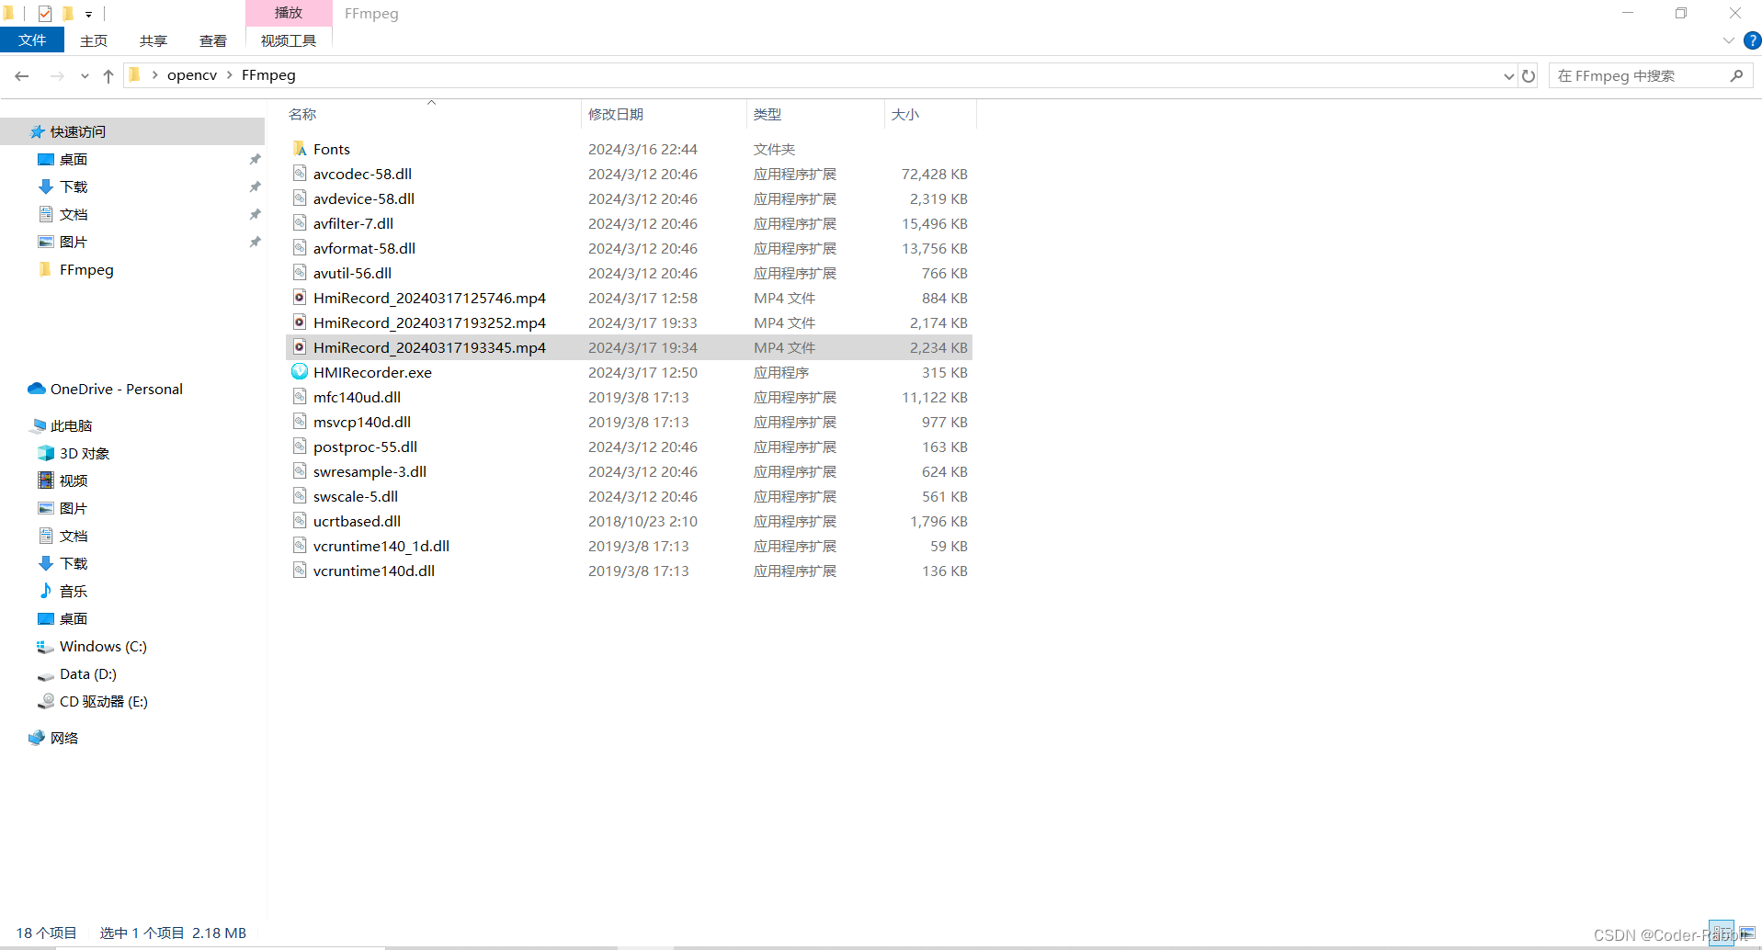The height and width of the screenshot is (950, 1762).
Task: Open 3D 对象 under this PC
Action: (x=85, y=454)
